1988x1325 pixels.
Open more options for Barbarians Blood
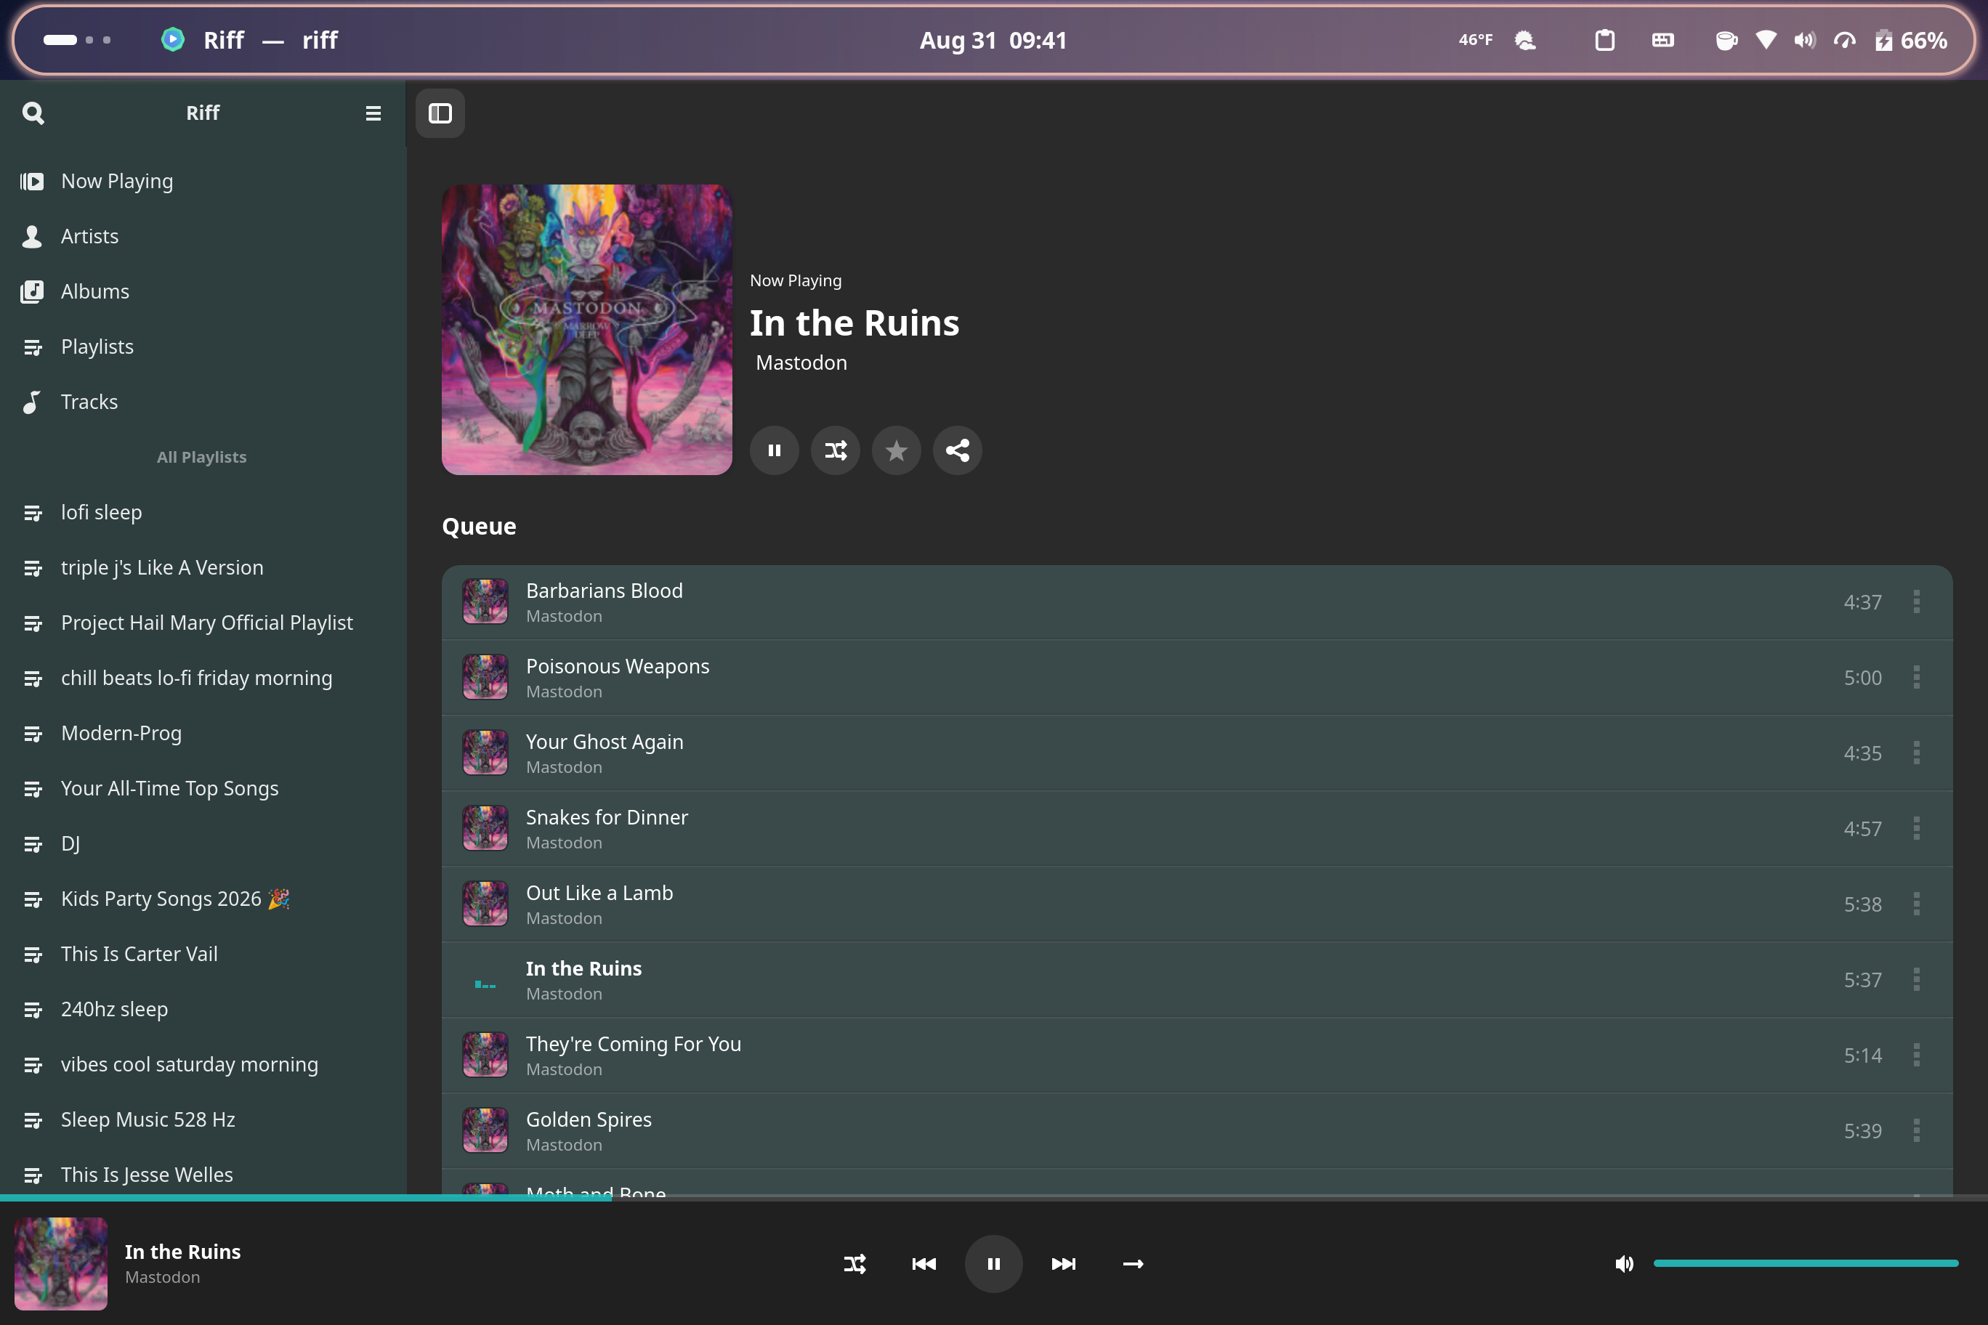[1916, 601]
